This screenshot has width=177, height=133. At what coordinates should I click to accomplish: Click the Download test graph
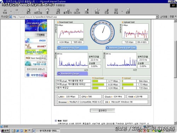coord(70,31)
